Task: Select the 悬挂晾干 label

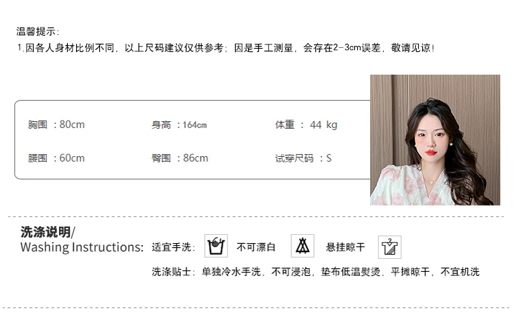Action: coord(345,247)
